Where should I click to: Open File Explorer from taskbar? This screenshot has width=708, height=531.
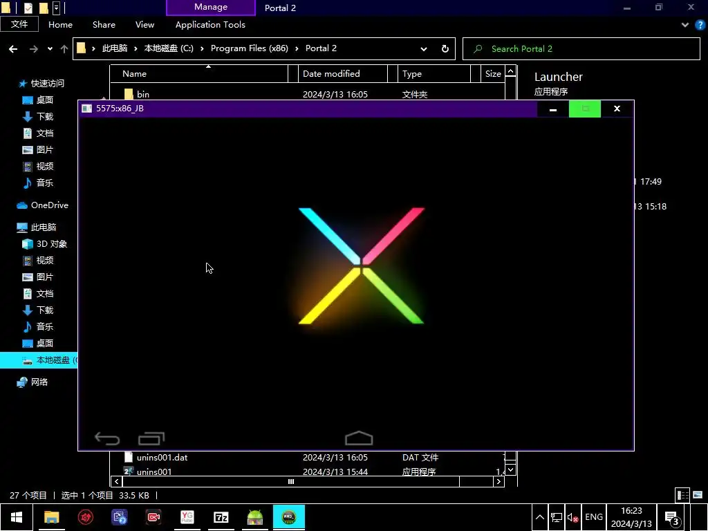click(x=51, y=517)
